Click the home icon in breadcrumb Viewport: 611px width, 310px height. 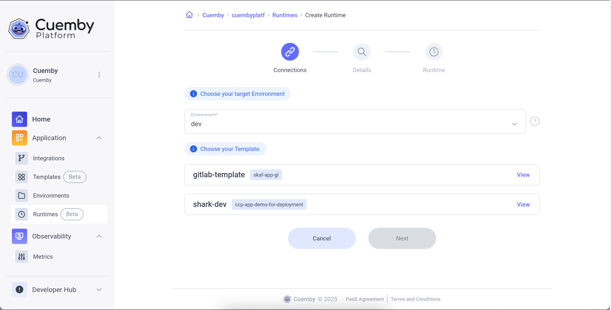189,15
